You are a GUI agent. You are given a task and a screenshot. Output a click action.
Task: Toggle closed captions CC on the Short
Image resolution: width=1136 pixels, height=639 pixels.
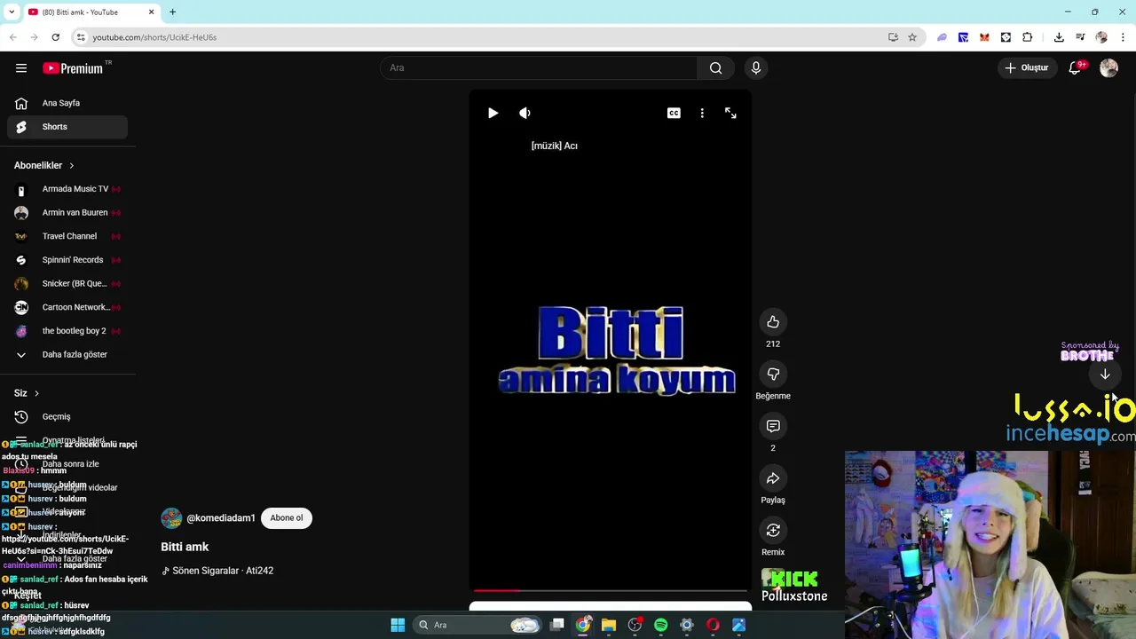pos(674,113)
